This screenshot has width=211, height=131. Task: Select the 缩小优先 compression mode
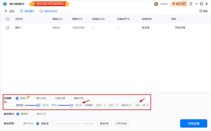33,98
